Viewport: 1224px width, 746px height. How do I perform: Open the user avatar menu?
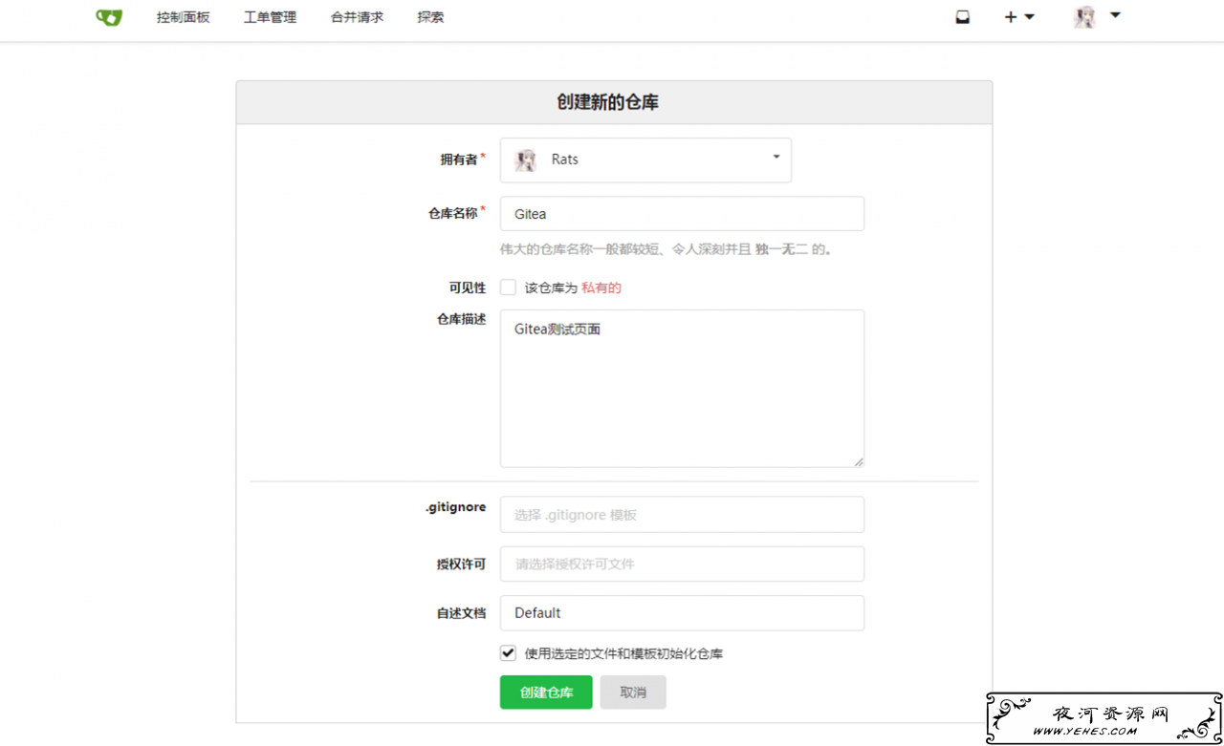1096,17
